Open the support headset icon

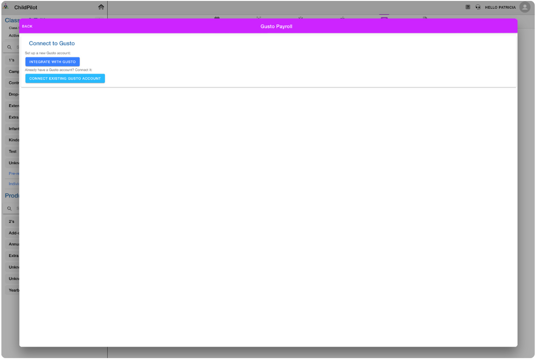coord(478,7)
